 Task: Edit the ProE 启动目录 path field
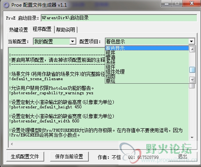click(x=119, y=18)
